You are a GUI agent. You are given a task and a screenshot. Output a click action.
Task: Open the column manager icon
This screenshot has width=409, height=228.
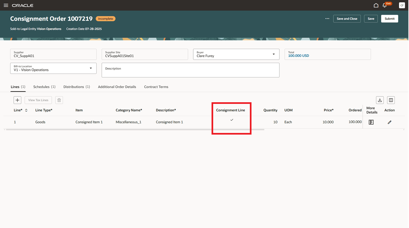(391, 100)
